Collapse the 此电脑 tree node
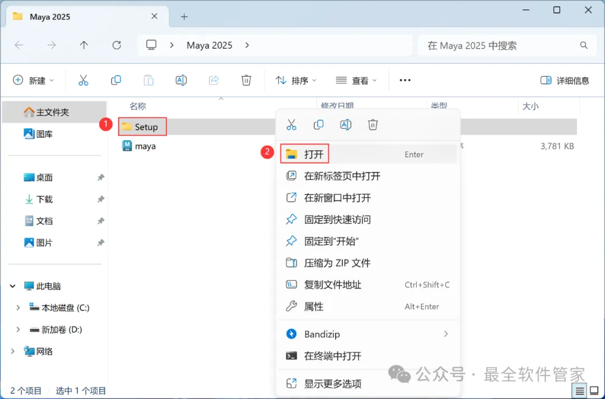This screenshot has height=399, width=605. pos(13,286)
